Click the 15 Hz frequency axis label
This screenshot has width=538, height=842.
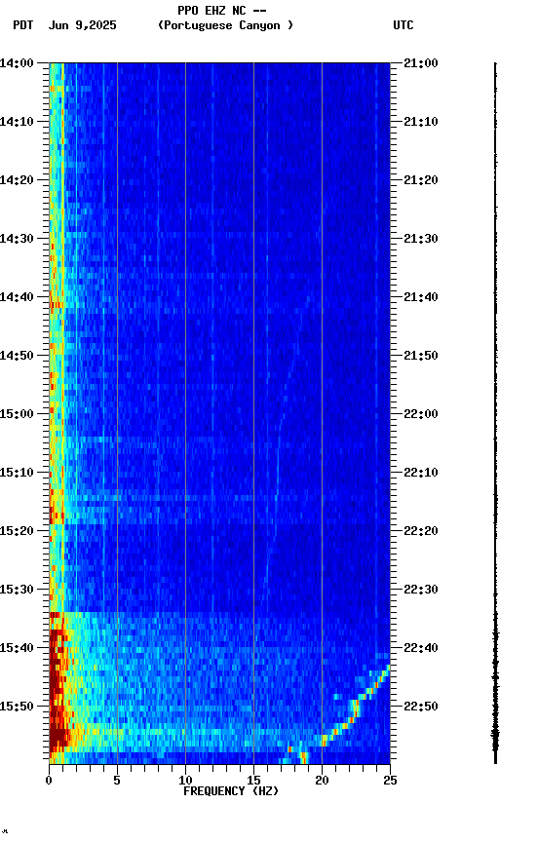253,781
